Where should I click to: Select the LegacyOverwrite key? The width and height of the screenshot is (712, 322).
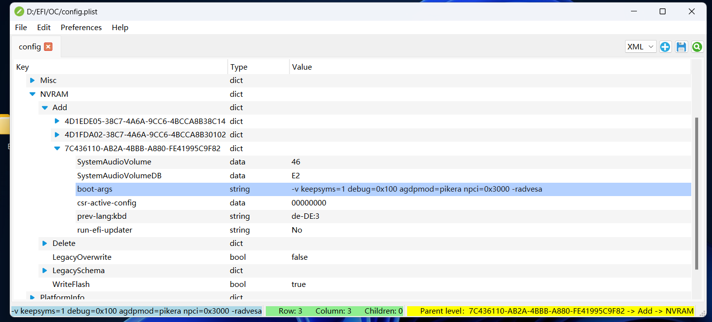(82, 257)
